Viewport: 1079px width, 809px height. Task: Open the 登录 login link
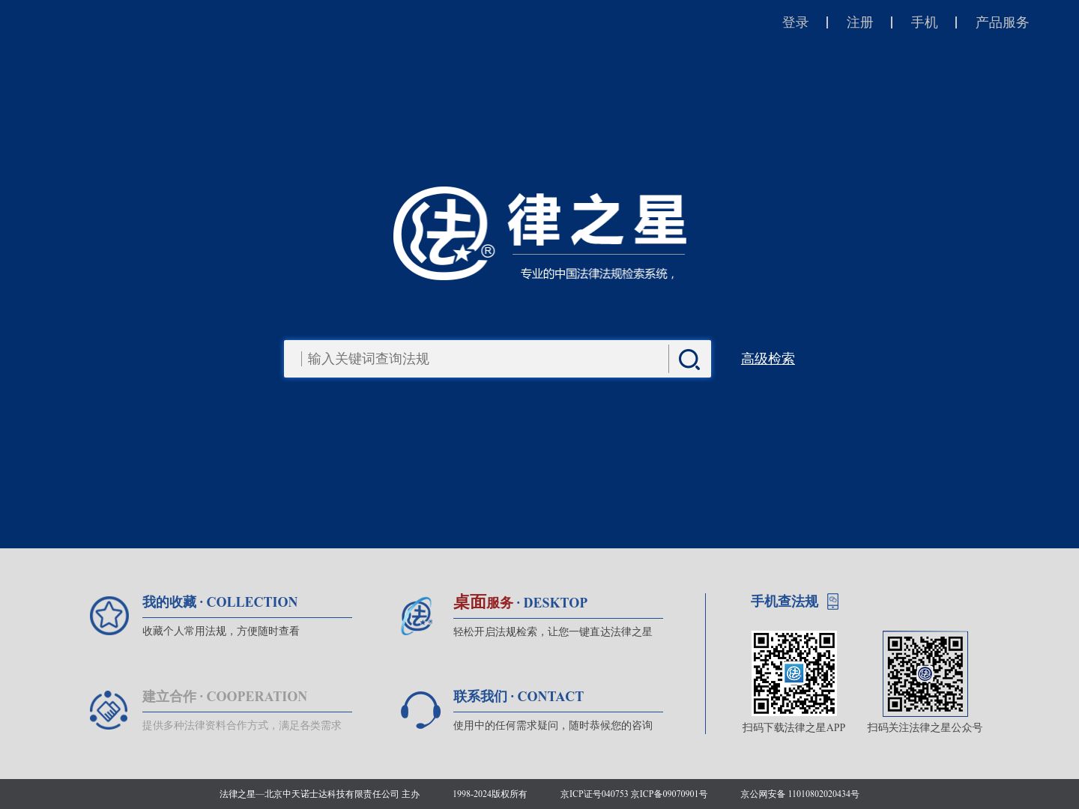pyautogui.click(x=796, y=22)
